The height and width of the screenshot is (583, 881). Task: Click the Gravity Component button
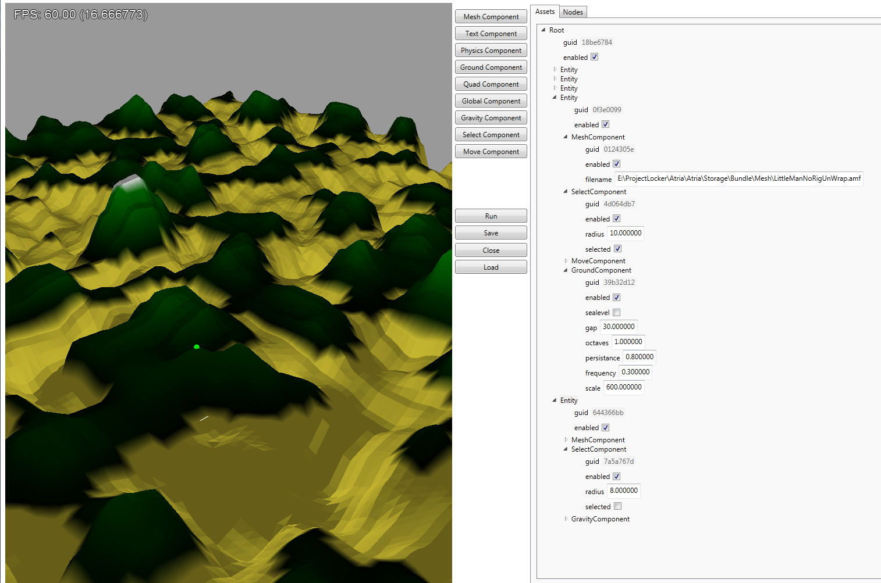pos(491,118)
